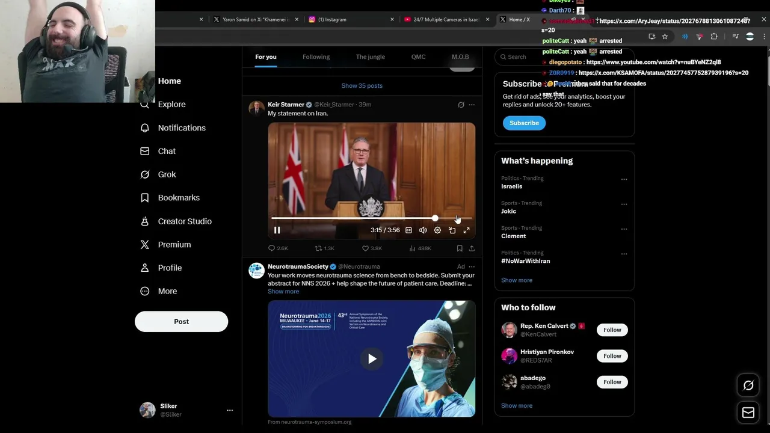Follow Rep. Ken Calvert
This screenshot has height=433, width=770.
[612, 330]
